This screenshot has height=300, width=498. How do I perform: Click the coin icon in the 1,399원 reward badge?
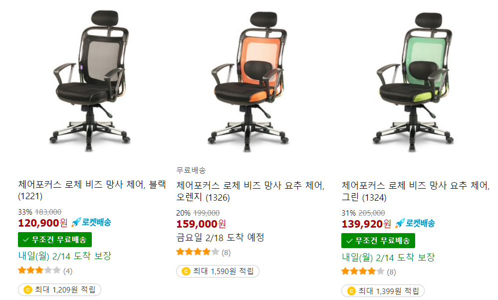pyautogui.click(x=351, y=291)
